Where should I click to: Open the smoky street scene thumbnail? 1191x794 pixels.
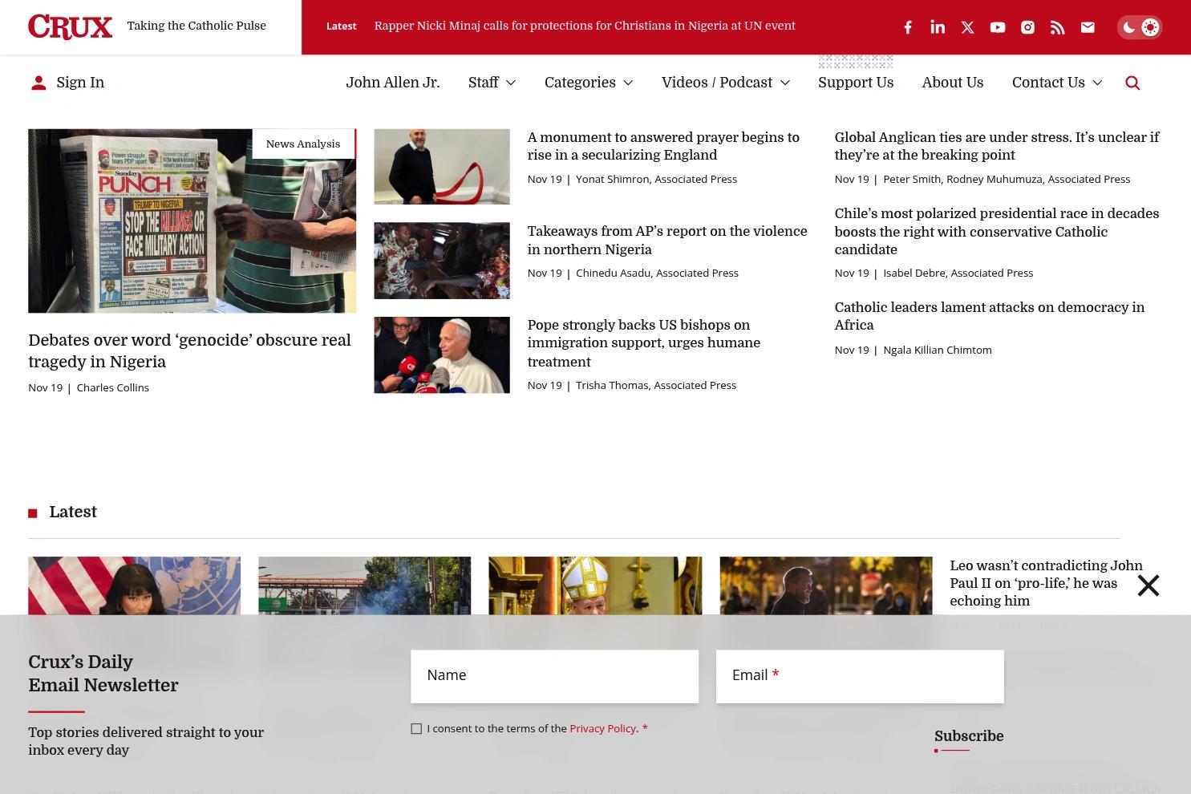pyautogui.click(x=365, y=586)
